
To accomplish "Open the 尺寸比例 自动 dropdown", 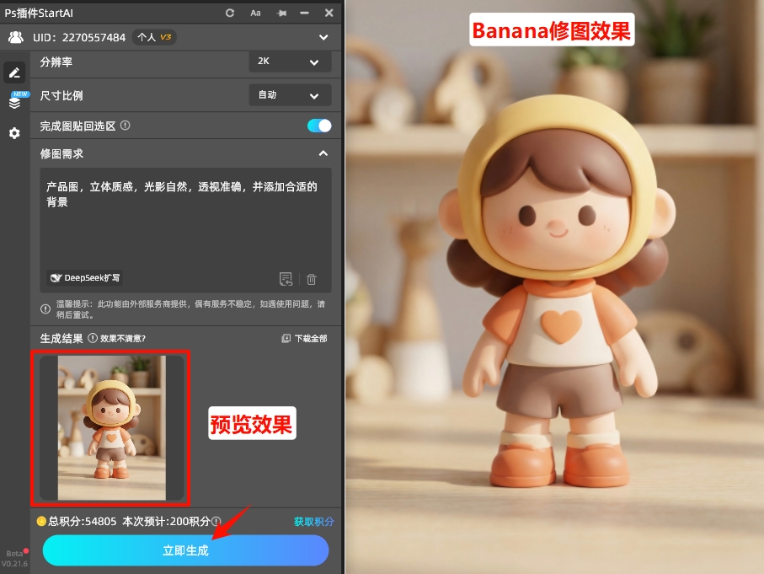I will coord(290,95).
